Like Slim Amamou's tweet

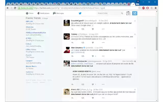pos(93,56)
